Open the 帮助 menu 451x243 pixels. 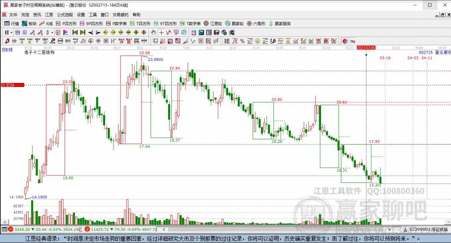(x=137, y=15)
